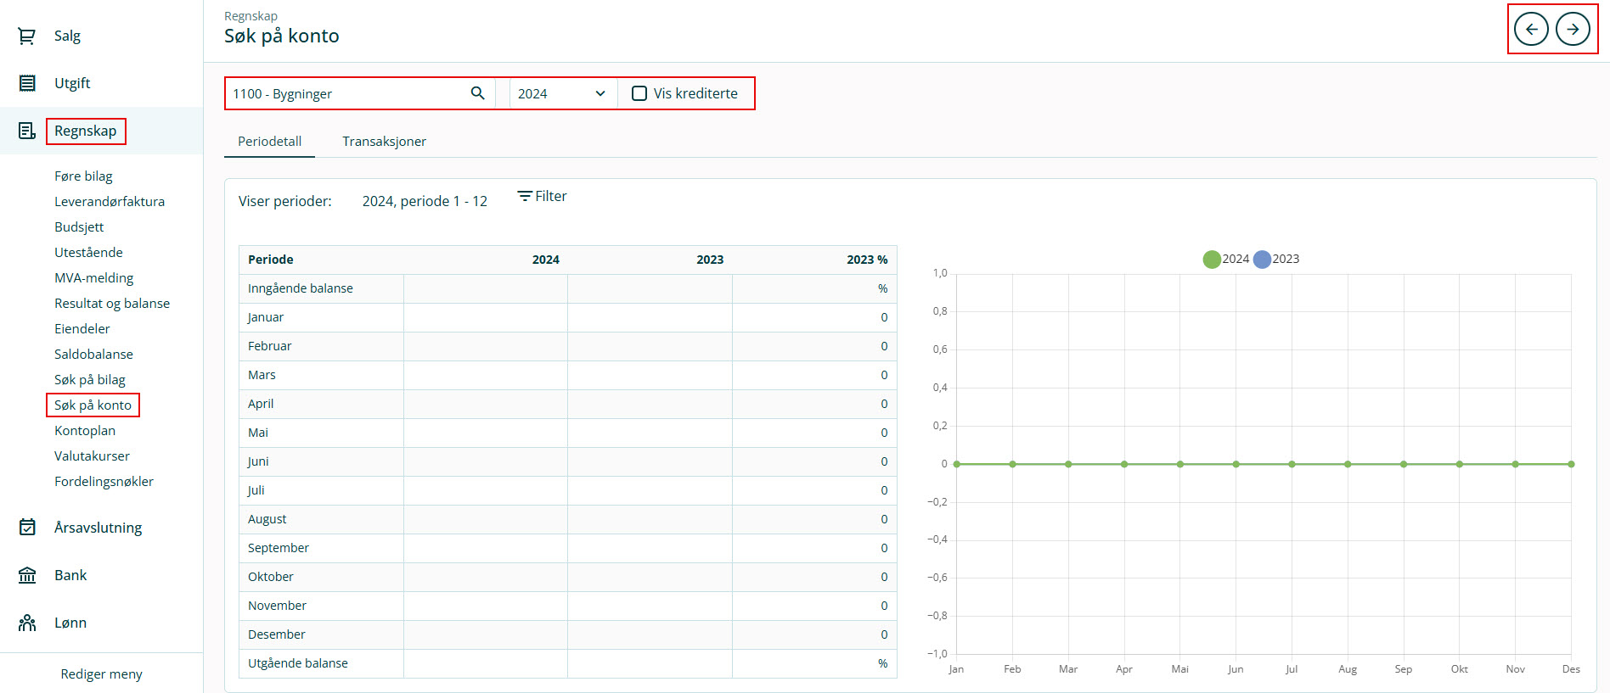1610x693 pixels.
Task: Open Kontoplan in the sidebar
Action: pos(85,431)
